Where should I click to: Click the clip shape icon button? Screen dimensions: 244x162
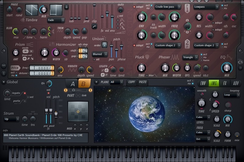pyautogui.click(x=94, y=27)
